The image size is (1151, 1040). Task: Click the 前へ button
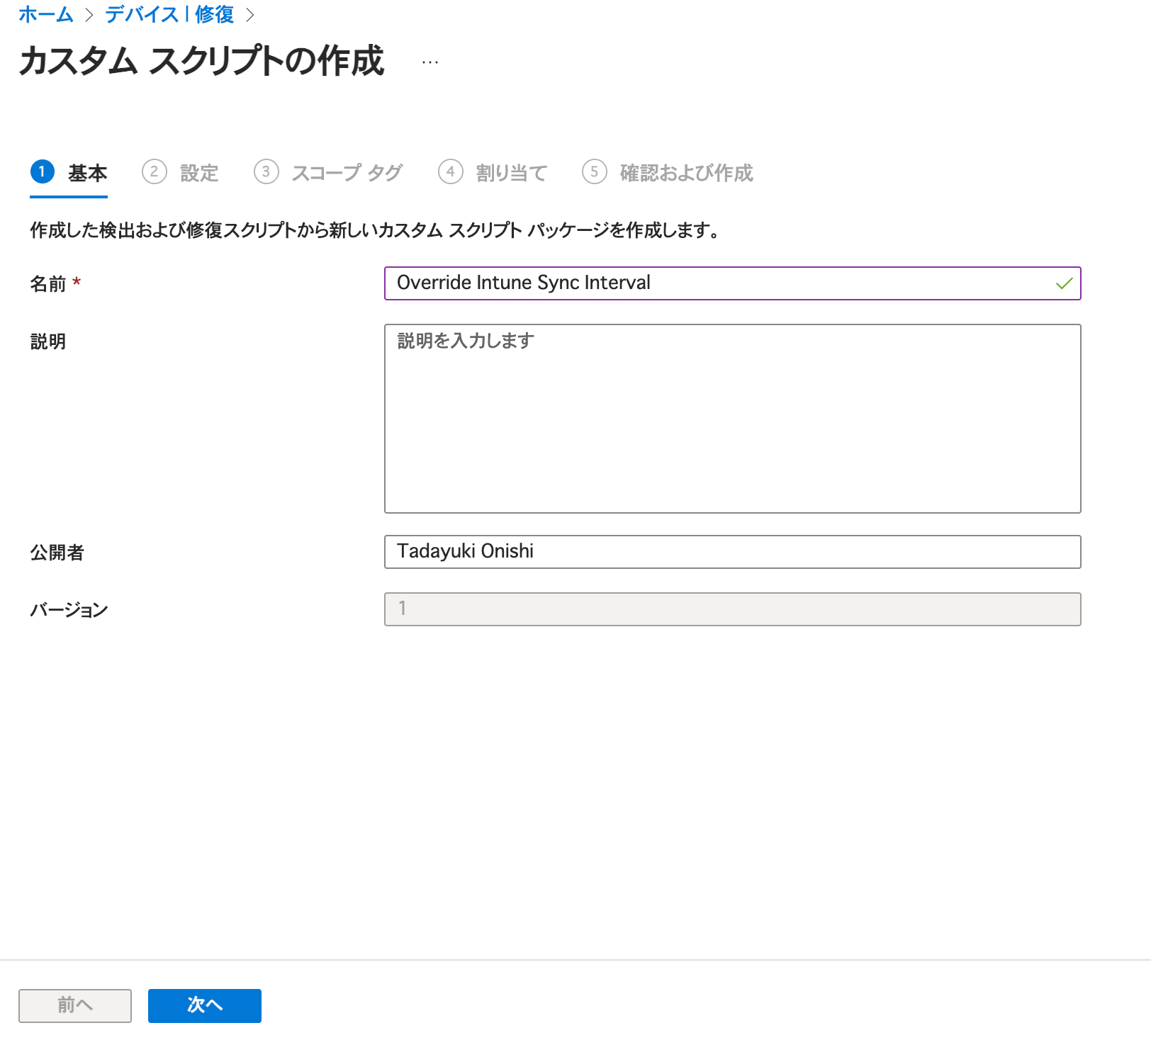[x=75, y=1006]
